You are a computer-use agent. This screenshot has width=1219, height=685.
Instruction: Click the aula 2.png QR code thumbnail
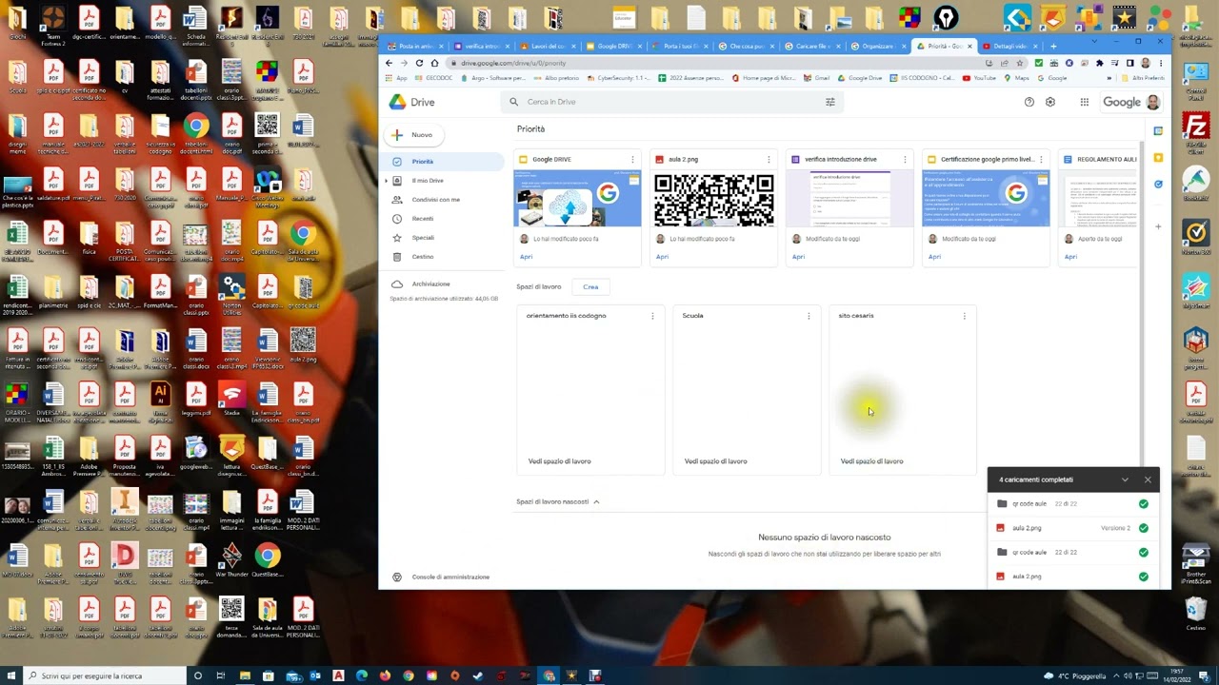coord(713,198)
